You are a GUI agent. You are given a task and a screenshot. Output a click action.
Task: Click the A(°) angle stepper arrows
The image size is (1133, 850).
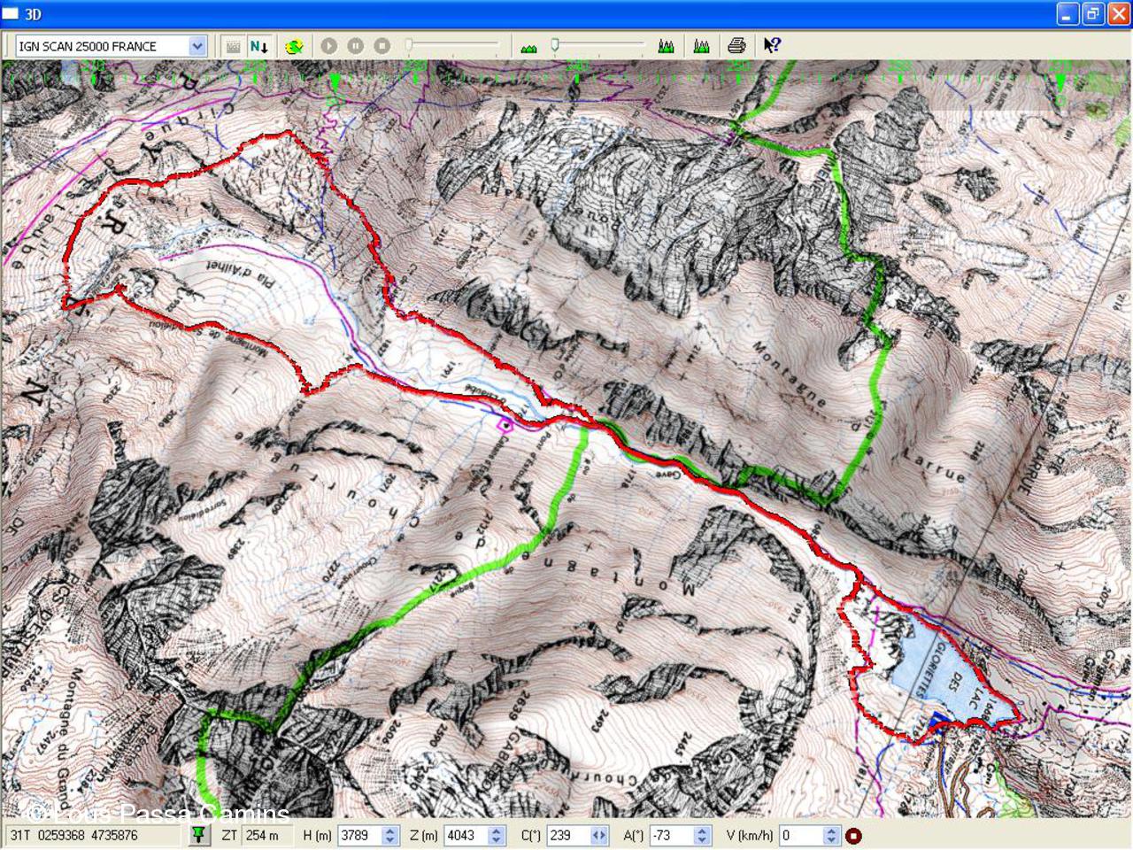[x=702, y=835]
